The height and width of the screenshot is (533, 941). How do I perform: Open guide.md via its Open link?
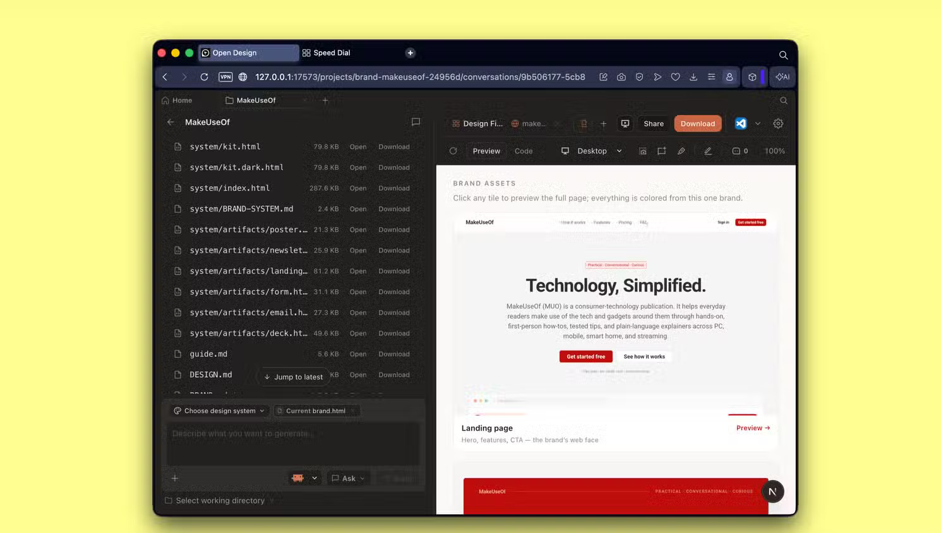(x=358, y=354)
